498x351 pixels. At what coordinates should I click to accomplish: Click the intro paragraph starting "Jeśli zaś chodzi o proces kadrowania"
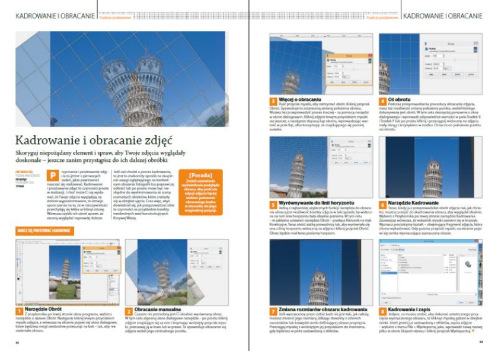(144, 194)
